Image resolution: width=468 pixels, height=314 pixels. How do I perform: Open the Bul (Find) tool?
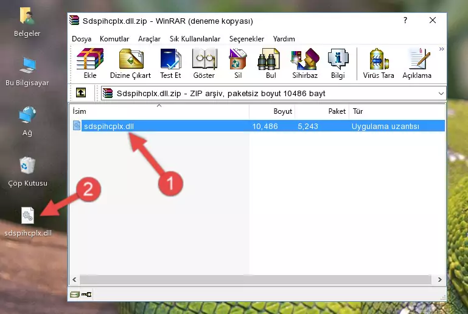(271, 63)
